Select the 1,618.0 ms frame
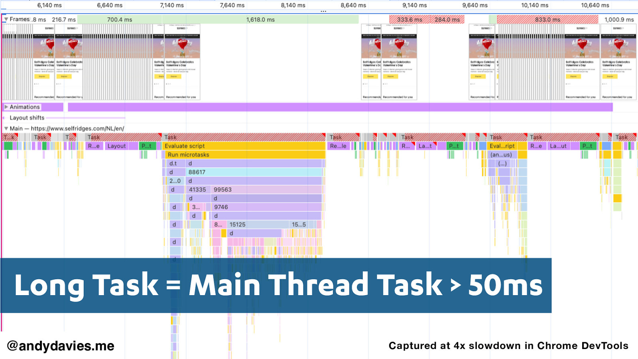 point(260,20)
